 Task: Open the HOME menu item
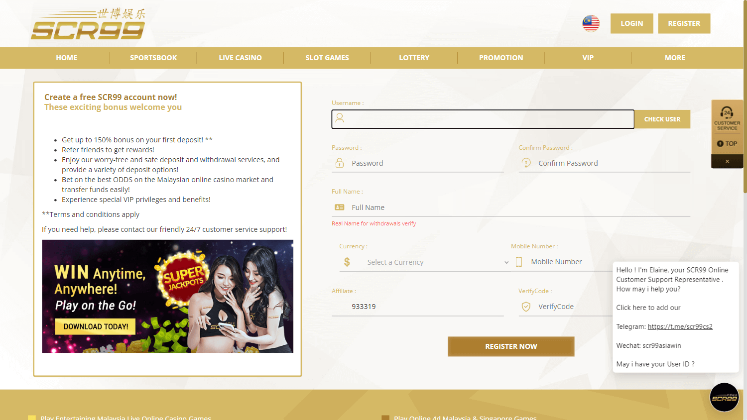(67, 58)
